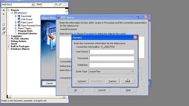Click the Connect button in Connect dialog
Viewport: 189px width, 106px height.
coord(82,81)
